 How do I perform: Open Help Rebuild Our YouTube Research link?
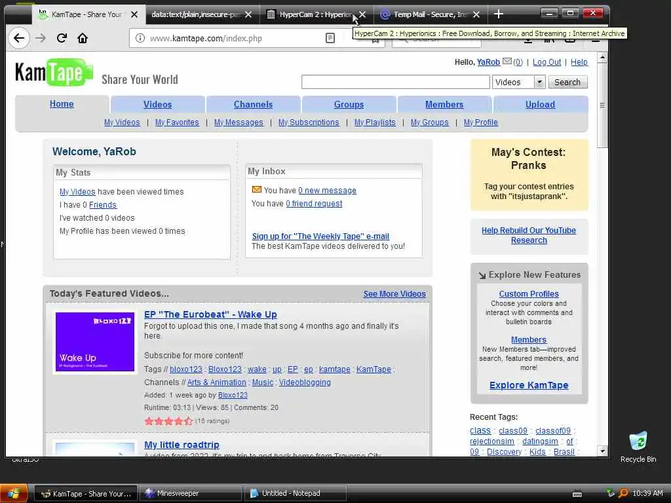point(529,235)
